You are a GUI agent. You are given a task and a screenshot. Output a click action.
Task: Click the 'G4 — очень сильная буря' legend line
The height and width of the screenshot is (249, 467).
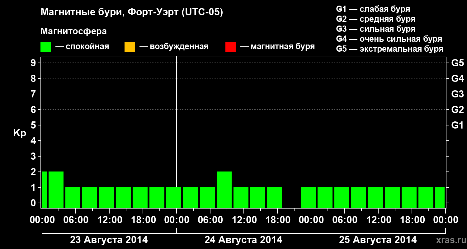point(389,39)
